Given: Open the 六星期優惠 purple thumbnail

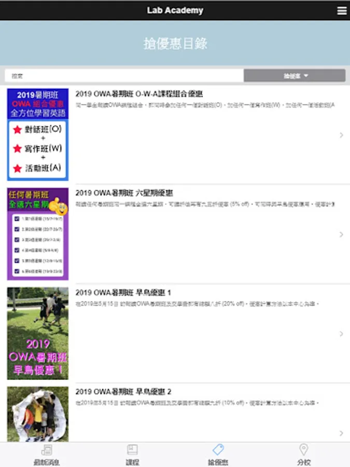Looking at the screenshot, I should pos(38,234).
